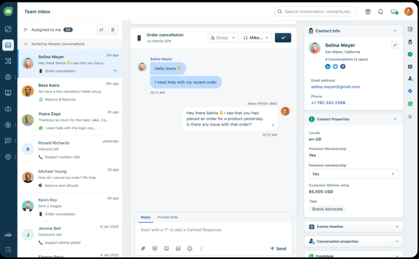Image resolution: width=419 pixels, height=259 pixels.
Task: Click the edit contact pencil icon
Action: point(395,45)
